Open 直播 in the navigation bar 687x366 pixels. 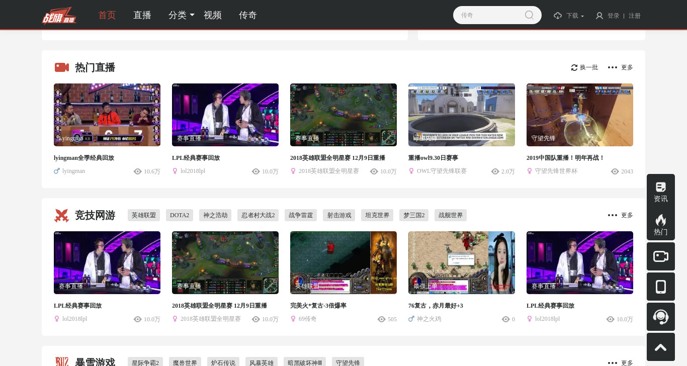[x=142, y=15]
